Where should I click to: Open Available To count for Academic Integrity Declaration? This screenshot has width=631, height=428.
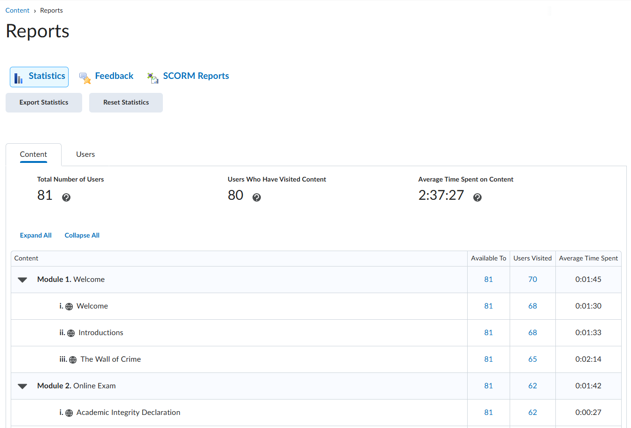(488, 413)
